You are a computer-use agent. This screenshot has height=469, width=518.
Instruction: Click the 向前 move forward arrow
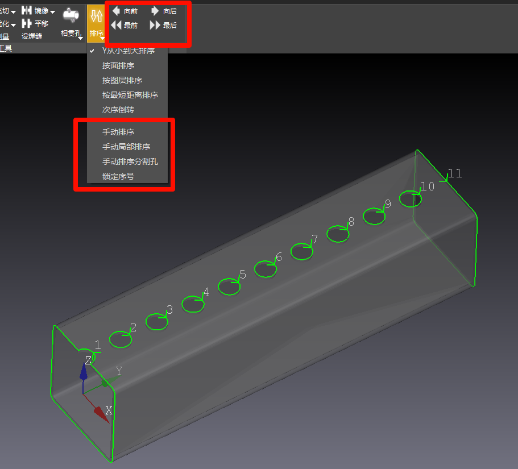[116, 11]
